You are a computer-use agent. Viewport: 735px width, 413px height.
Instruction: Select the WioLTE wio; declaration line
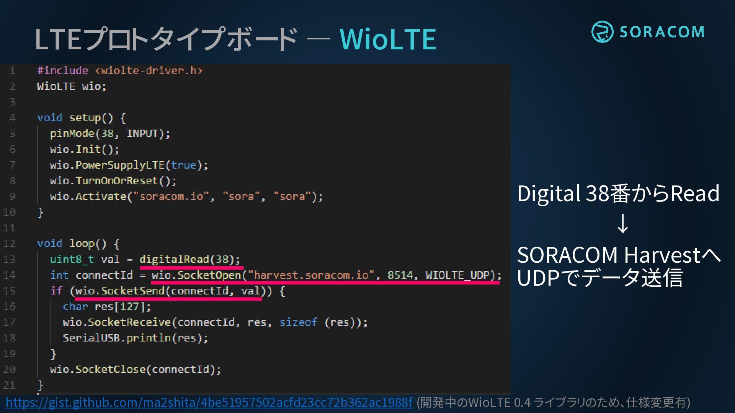(72, 86)
